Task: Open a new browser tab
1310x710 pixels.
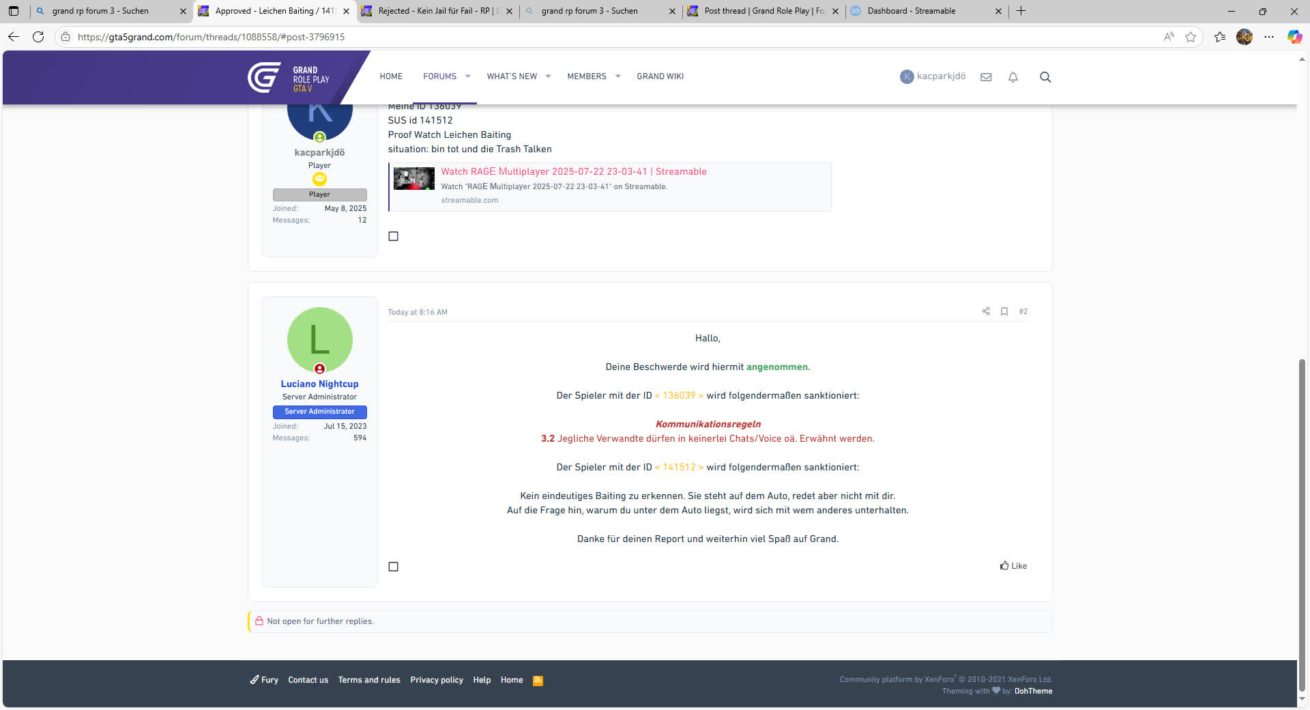Action: click(1021, 11)
